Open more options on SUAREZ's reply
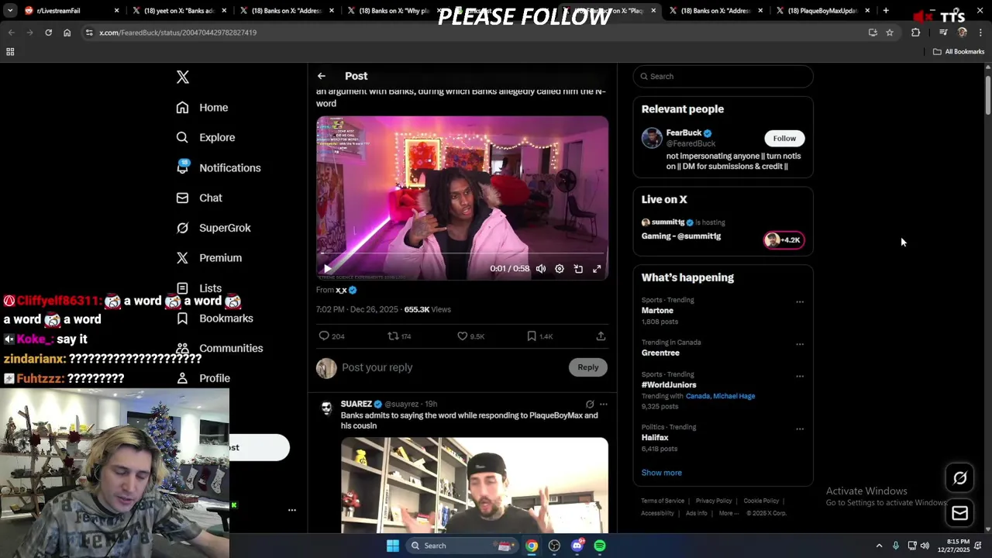 coord(604,404)
